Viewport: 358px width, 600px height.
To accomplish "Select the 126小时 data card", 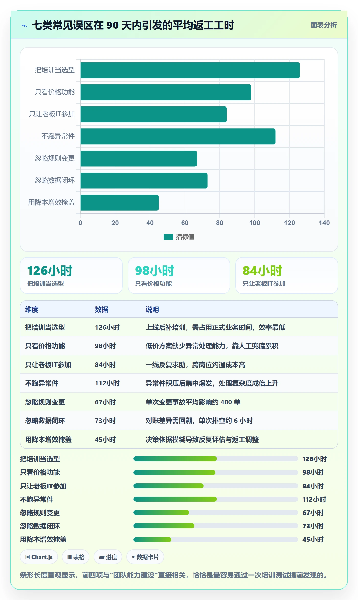I will pos(71,275).
